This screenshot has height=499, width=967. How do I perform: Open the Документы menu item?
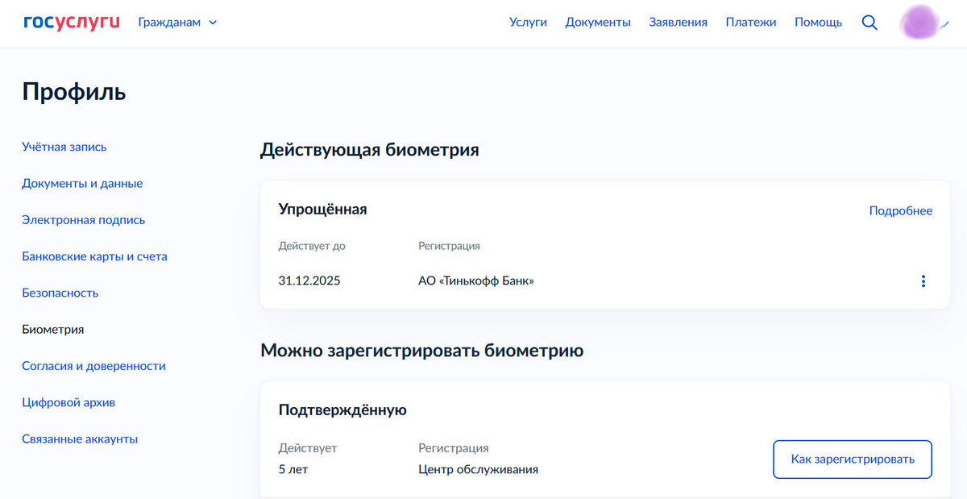point(598,22)
